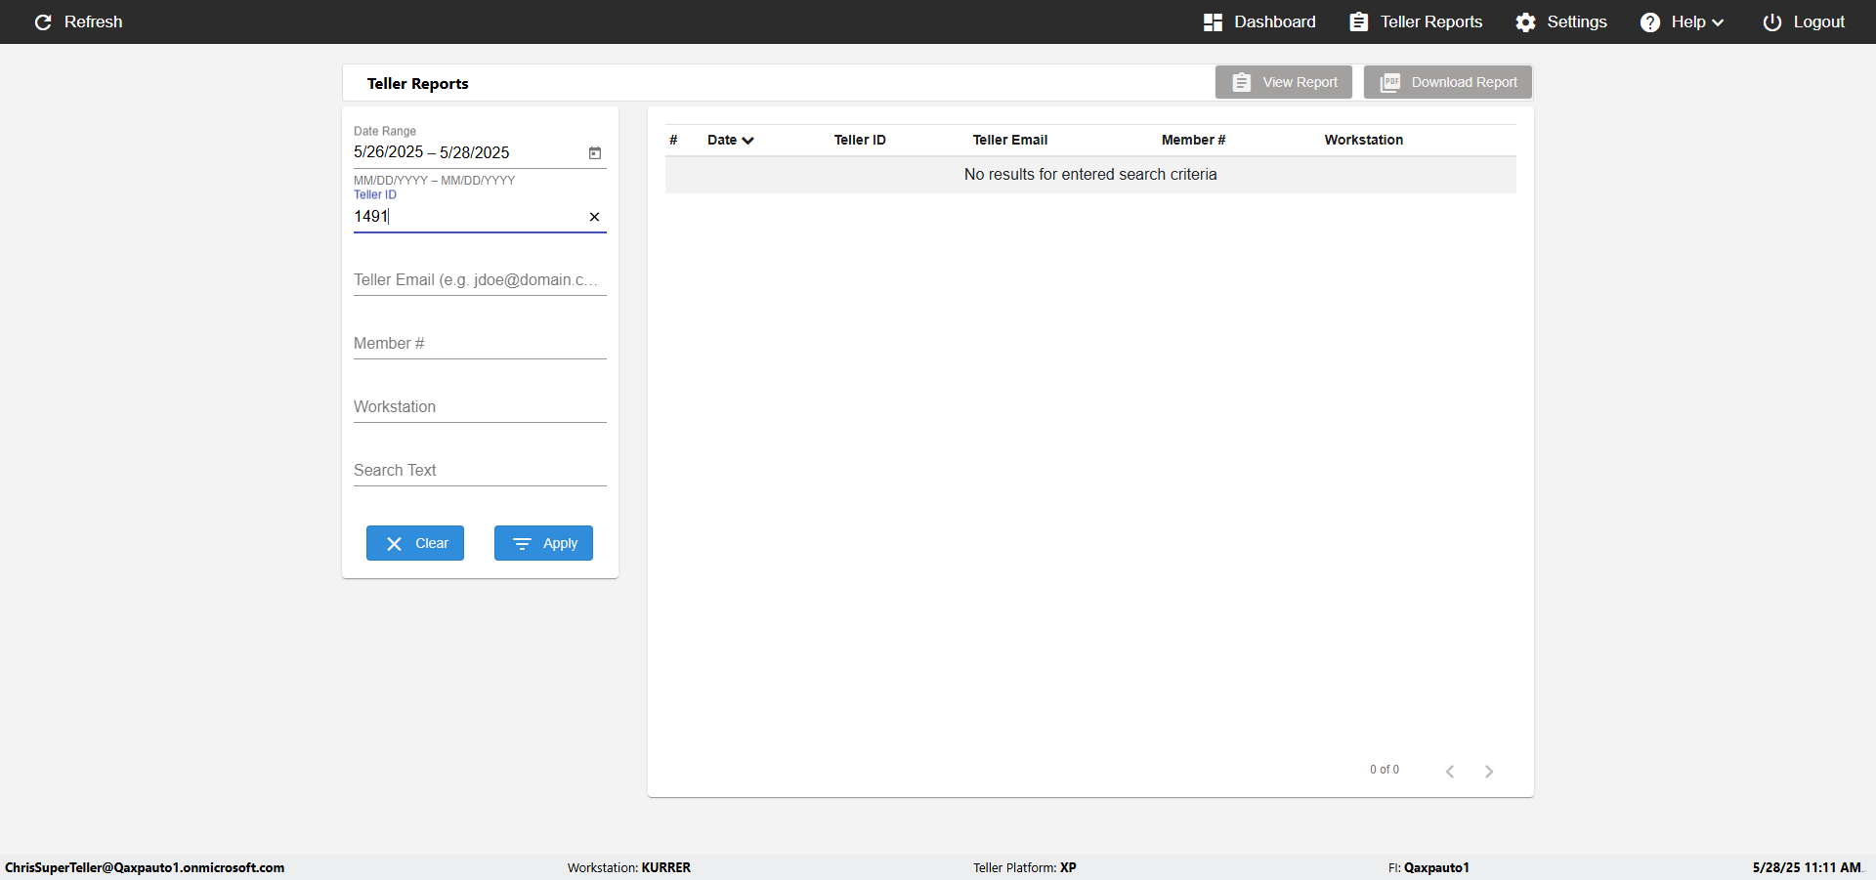Click the # column header
The image size is (1876, 880).
673,140
